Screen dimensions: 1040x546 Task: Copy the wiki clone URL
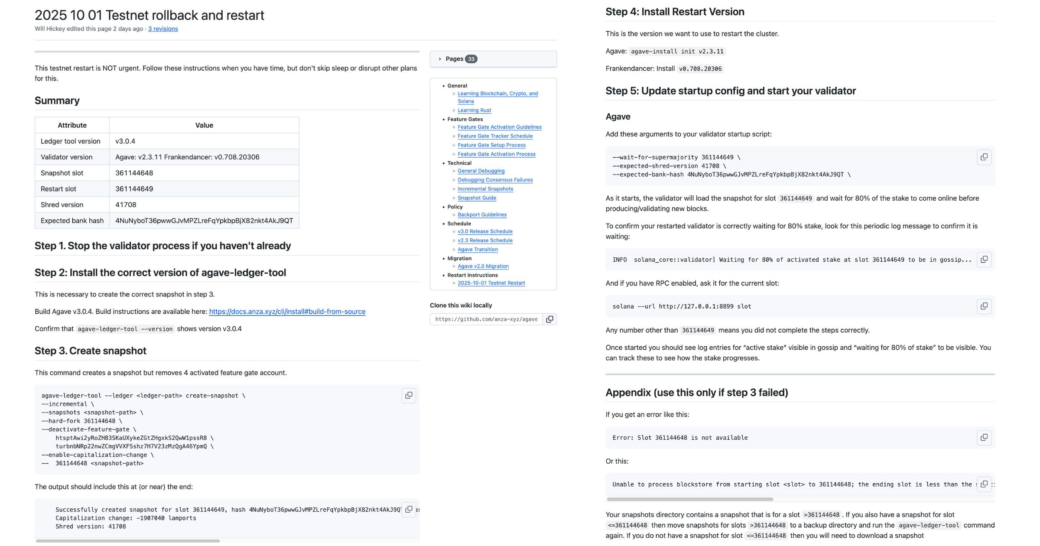[x=549, y=319]
